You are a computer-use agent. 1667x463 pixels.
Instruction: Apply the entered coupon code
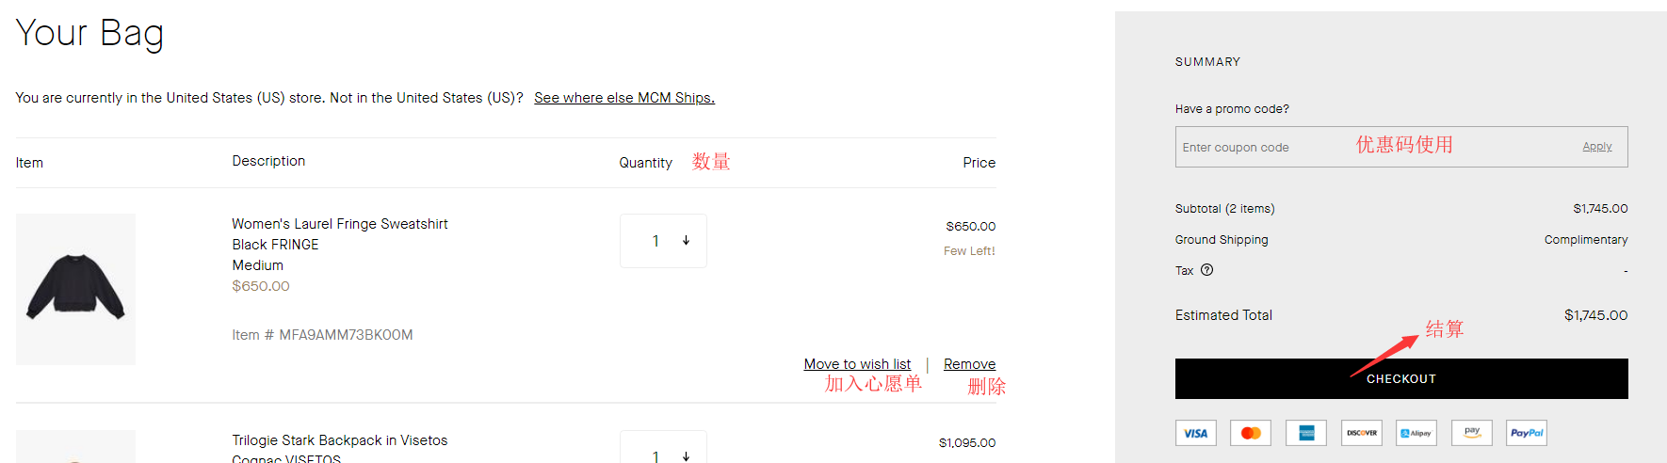click(x=1596, y=147)
